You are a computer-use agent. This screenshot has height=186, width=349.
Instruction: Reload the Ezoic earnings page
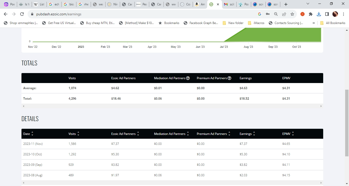point(22,14)
